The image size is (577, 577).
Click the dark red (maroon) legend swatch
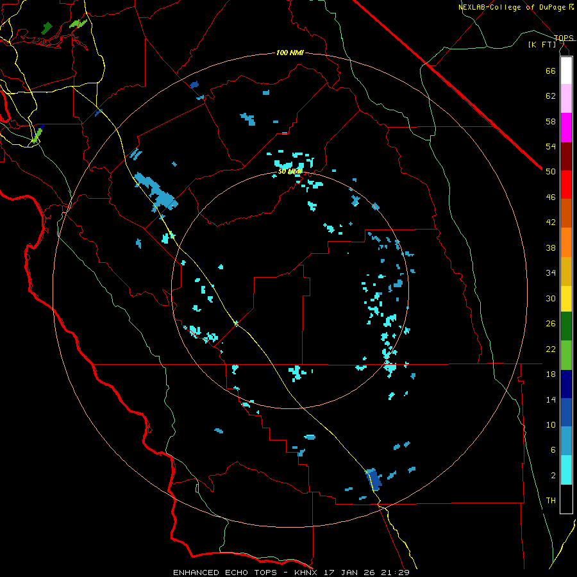566,156
